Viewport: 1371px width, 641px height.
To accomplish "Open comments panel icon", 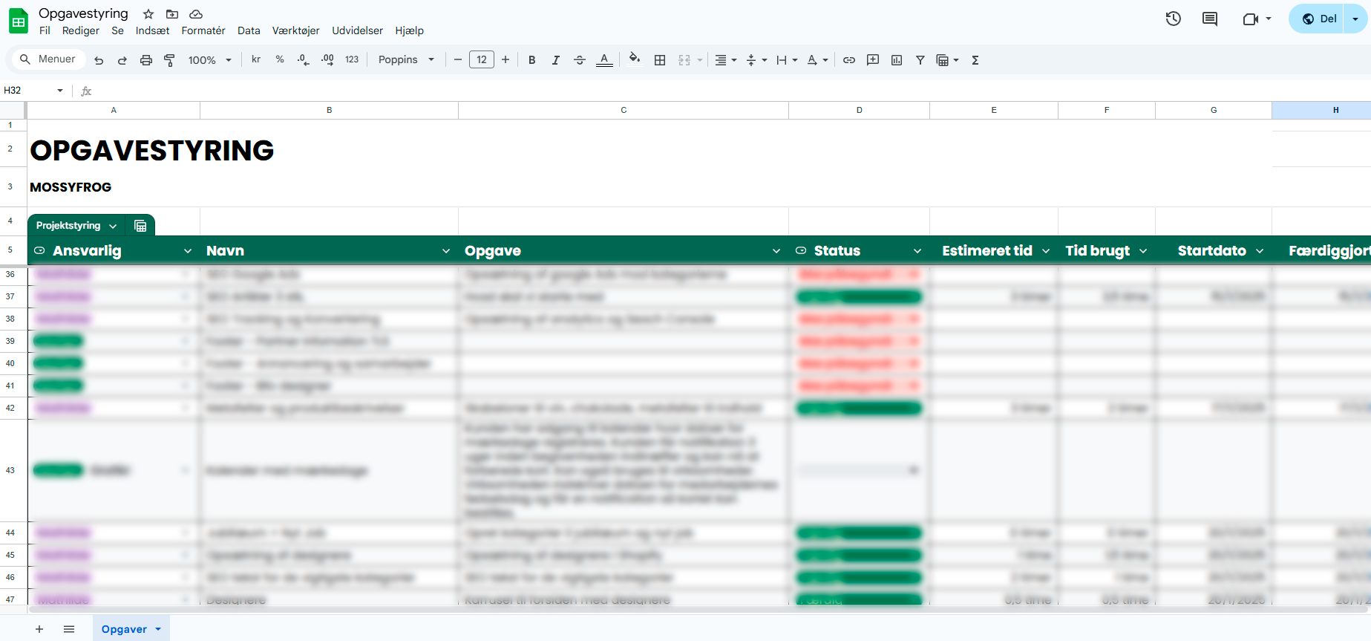I will pyautogui.click(x=1210, y=19).
